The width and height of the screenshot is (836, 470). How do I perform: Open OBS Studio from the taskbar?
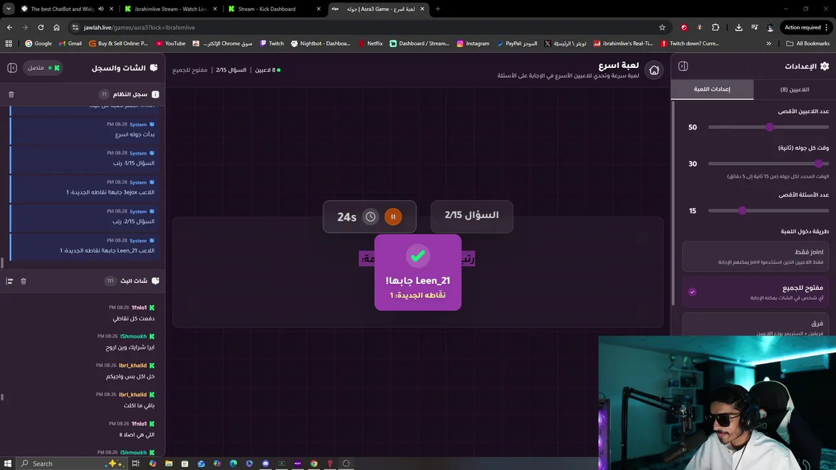(x=346, y=463)
